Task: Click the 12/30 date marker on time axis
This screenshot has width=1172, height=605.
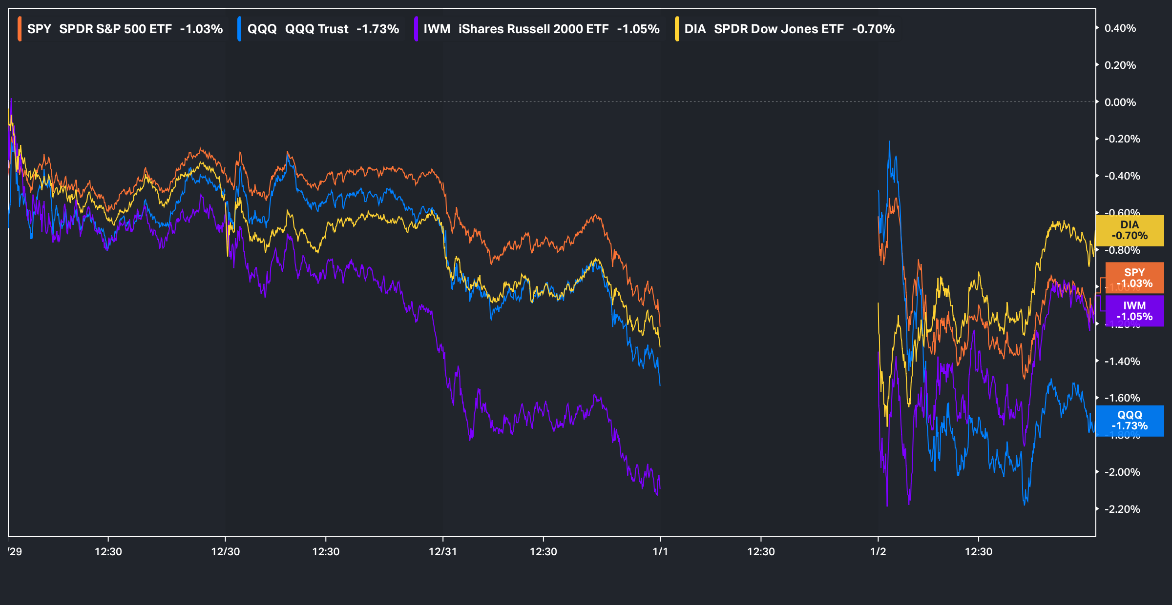Action: [225, 552]
